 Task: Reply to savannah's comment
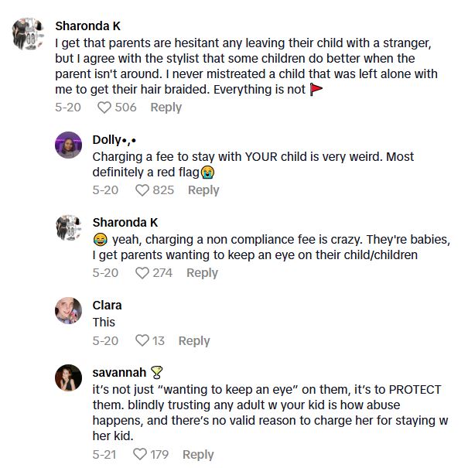point(198,455)
